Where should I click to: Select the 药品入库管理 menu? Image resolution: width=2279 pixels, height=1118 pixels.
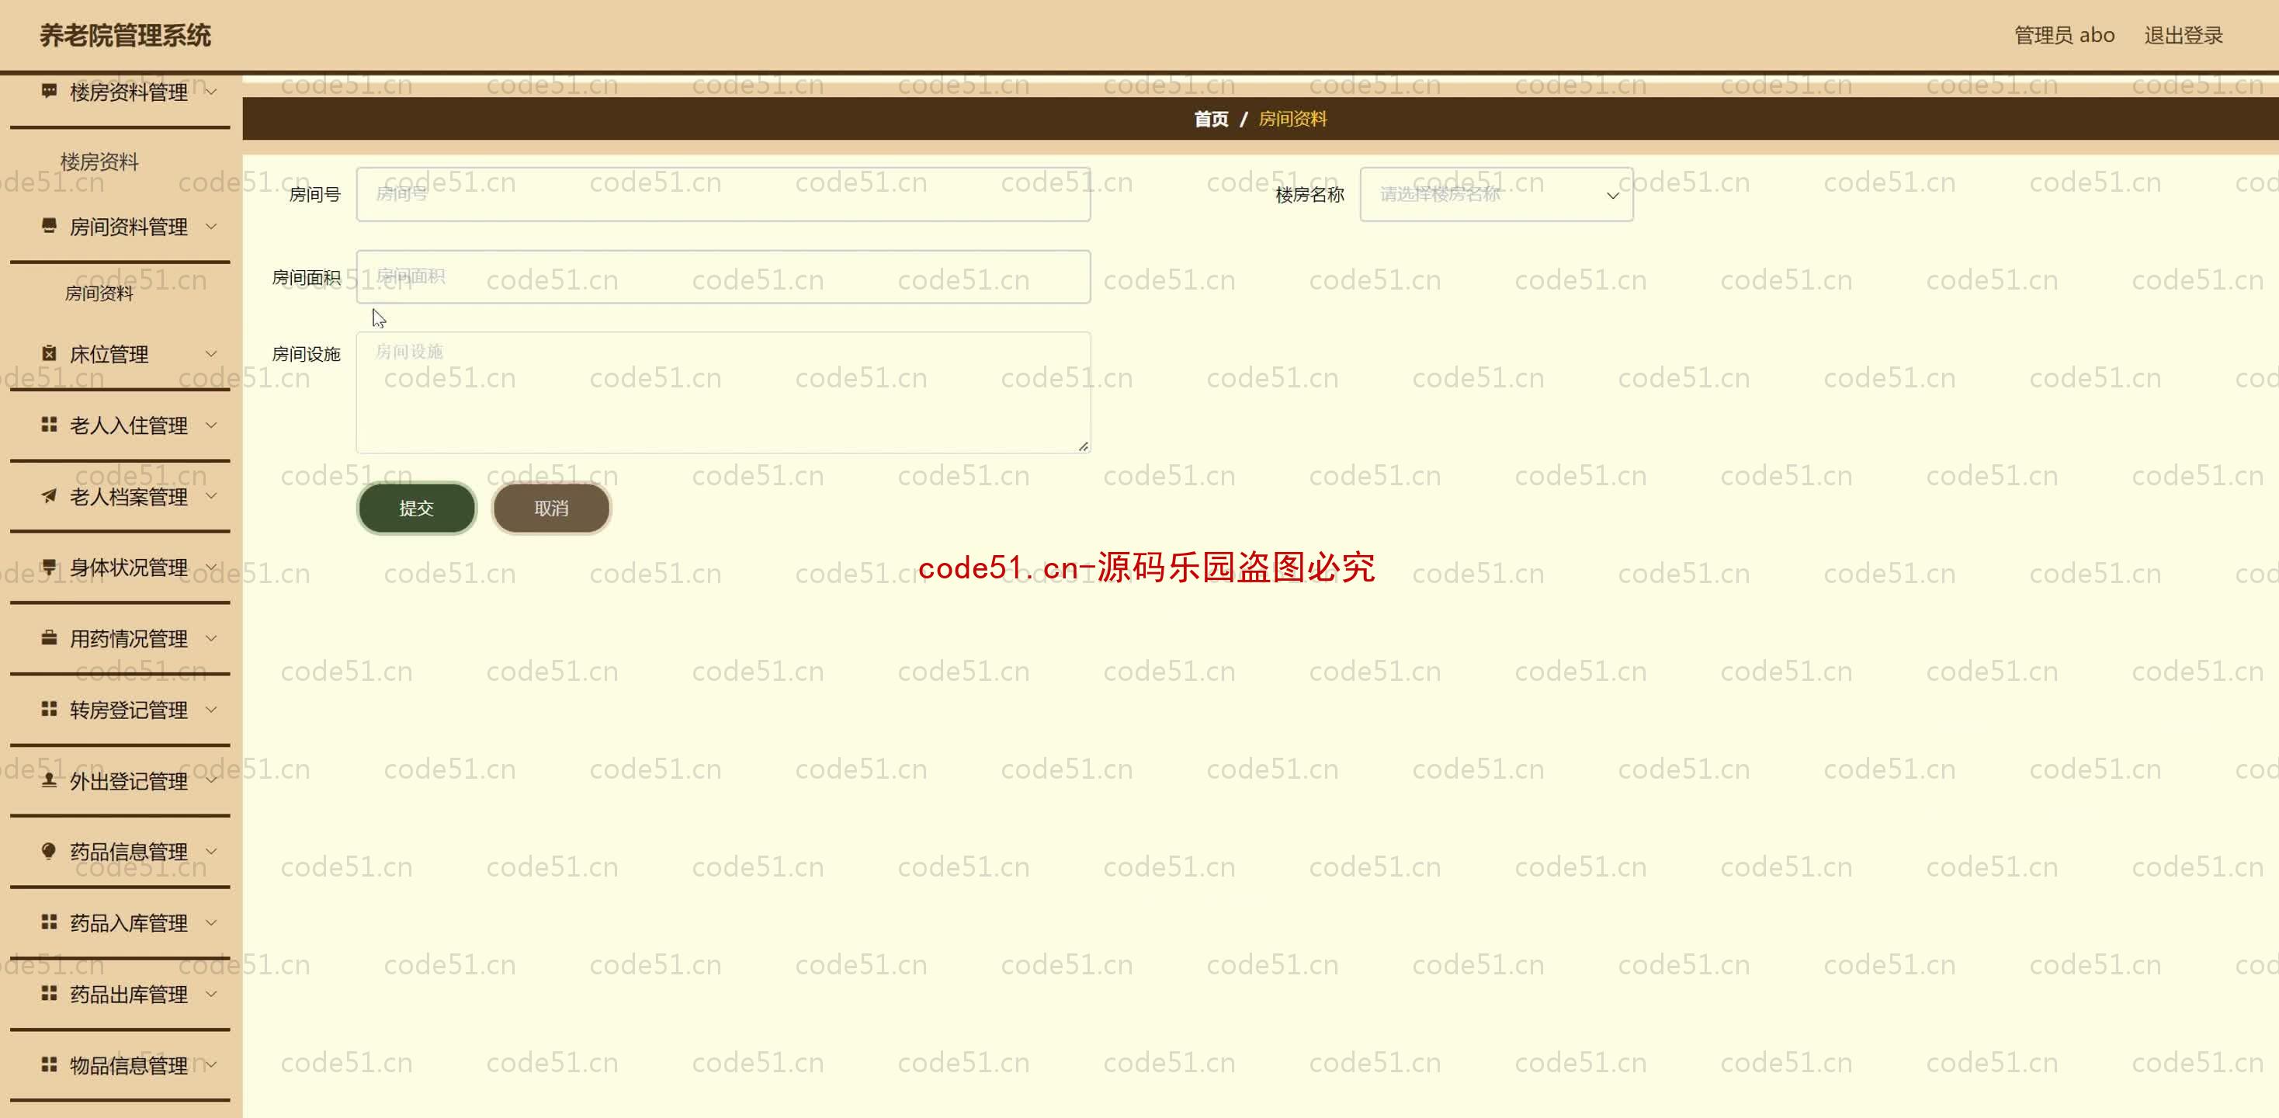(x=120, y=923)
